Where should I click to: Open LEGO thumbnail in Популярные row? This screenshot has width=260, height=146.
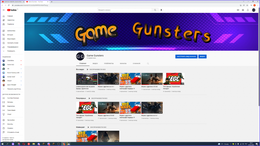(x=87, y=108)
